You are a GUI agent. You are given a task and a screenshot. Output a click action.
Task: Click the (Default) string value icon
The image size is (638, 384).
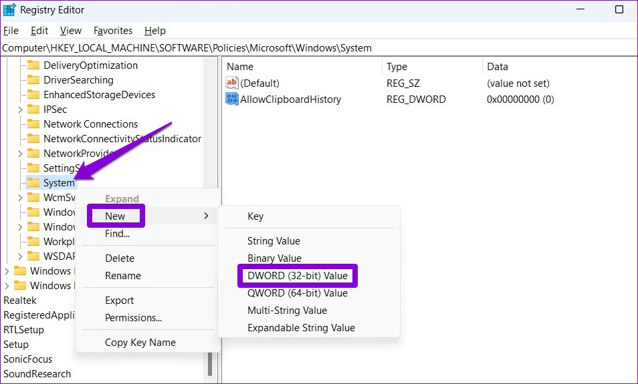231,83
